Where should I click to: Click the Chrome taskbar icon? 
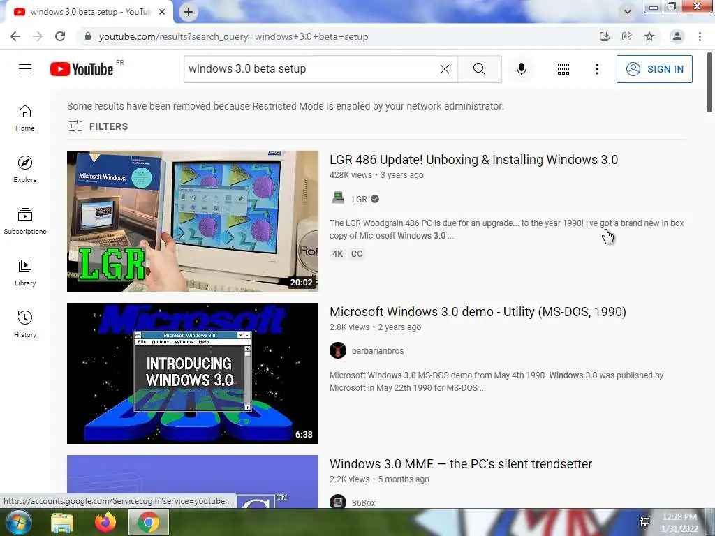(x=149, y=522)
